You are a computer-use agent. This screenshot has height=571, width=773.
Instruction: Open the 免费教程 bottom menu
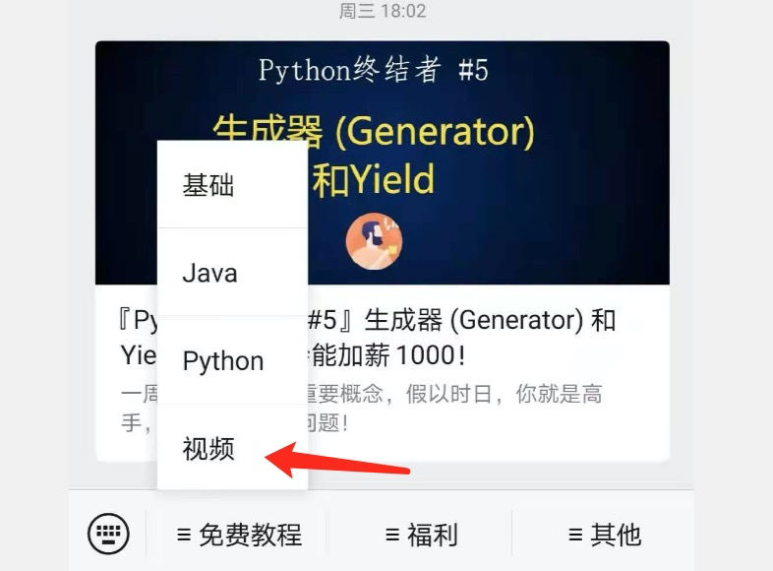239,535
